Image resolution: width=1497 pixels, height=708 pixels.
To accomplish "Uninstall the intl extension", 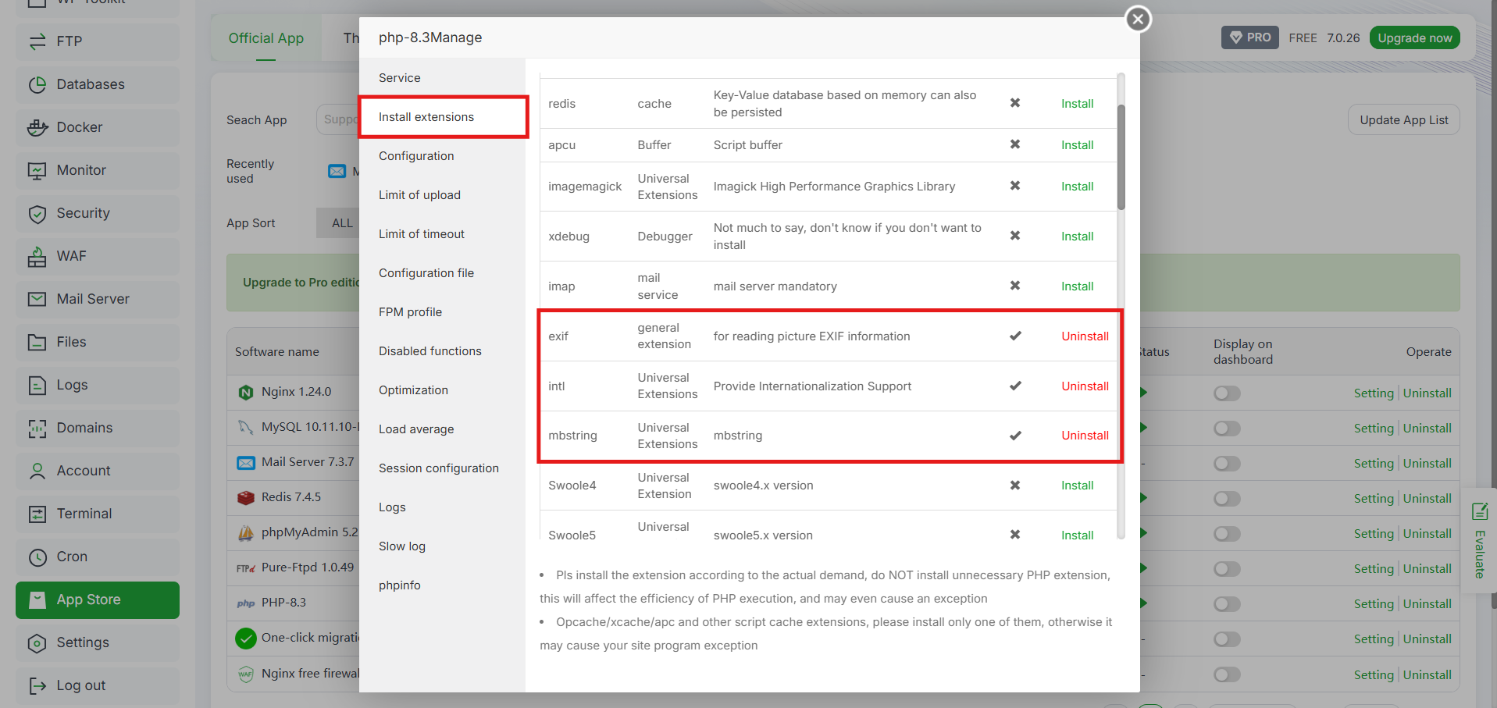I will pyautogui.click(x=1085, y=386).
